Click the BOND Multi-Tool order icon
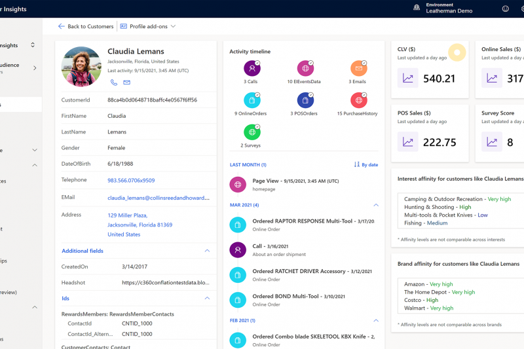524x349 pixels. [238, 300]
